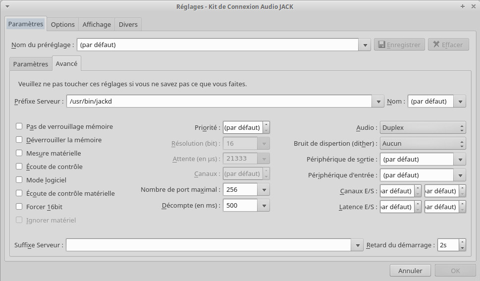The width and height of the screenshot is (480, 281).
Task: Enable Pas de verrouillage mémoire checkbox
Action: pyautogui.click(x=19, y=126)
